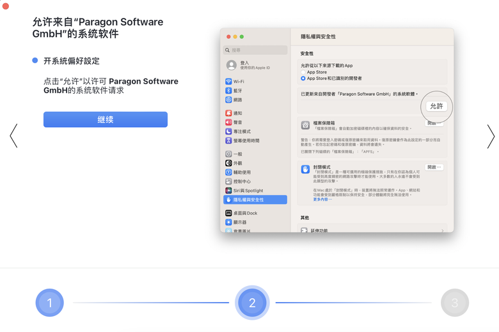
Task: Open the 更多內容… link in illustration
Action: pyautogui.click(x=322, y=199)
